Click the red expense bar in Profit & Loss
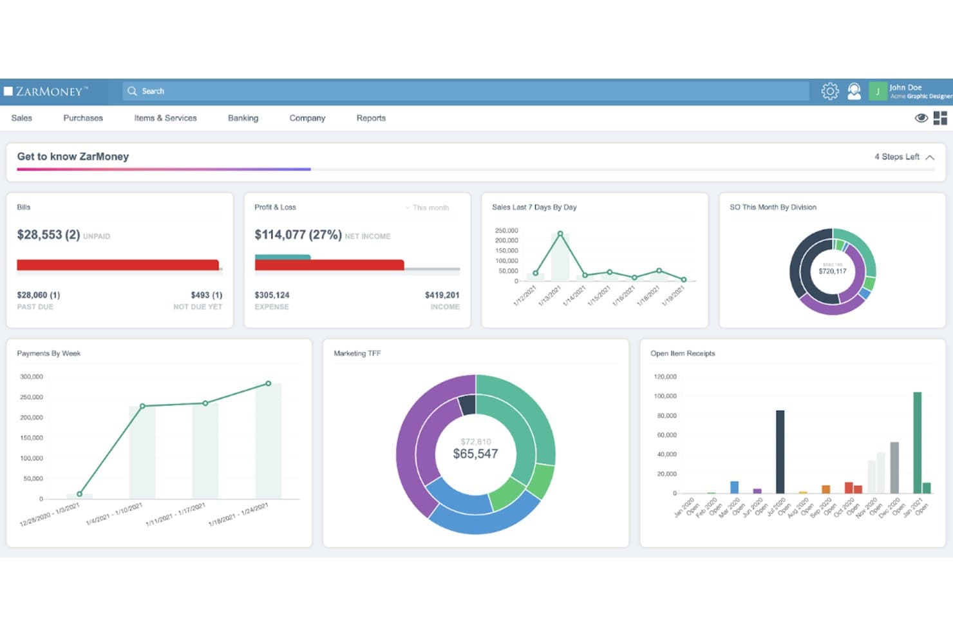The image size is (953, 636). [x=330, y=265]
